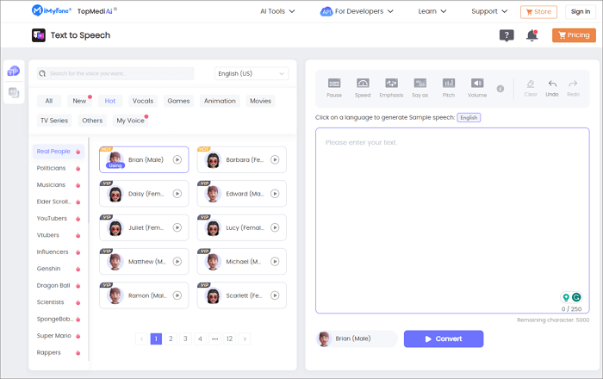Expand the AI Tools menu
This screenshot has width=603, height=379.
[x=277, y=11]
